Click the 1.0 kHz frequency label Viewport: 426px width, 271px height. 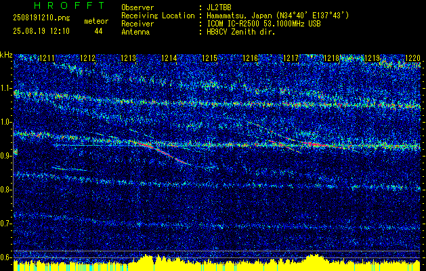coord(6,122)
